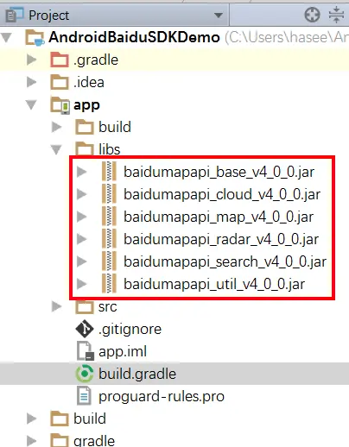Click the .idea folder icon

(x=60, y=82)
